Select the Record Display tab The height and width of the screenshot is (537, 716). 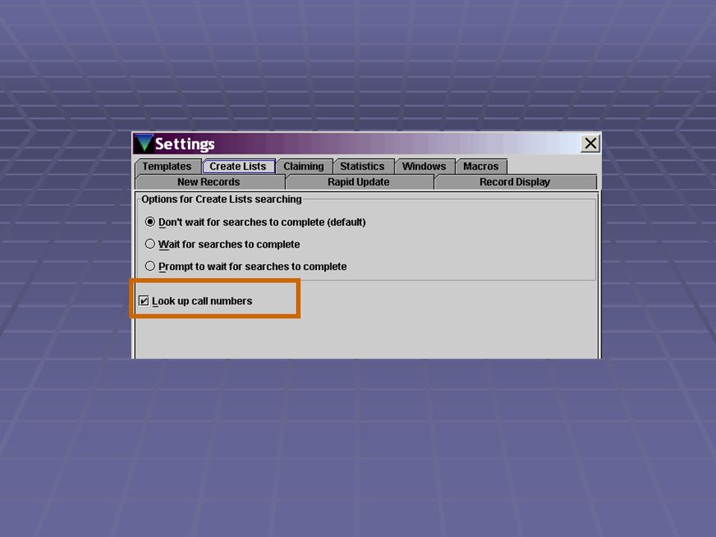tap(515, 182)
